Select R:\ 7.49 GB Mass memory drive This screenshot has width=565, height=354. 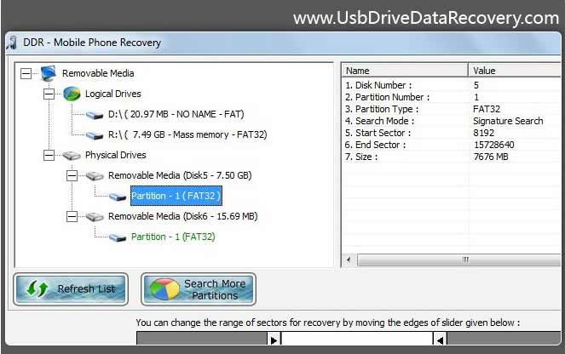[187, 135]
